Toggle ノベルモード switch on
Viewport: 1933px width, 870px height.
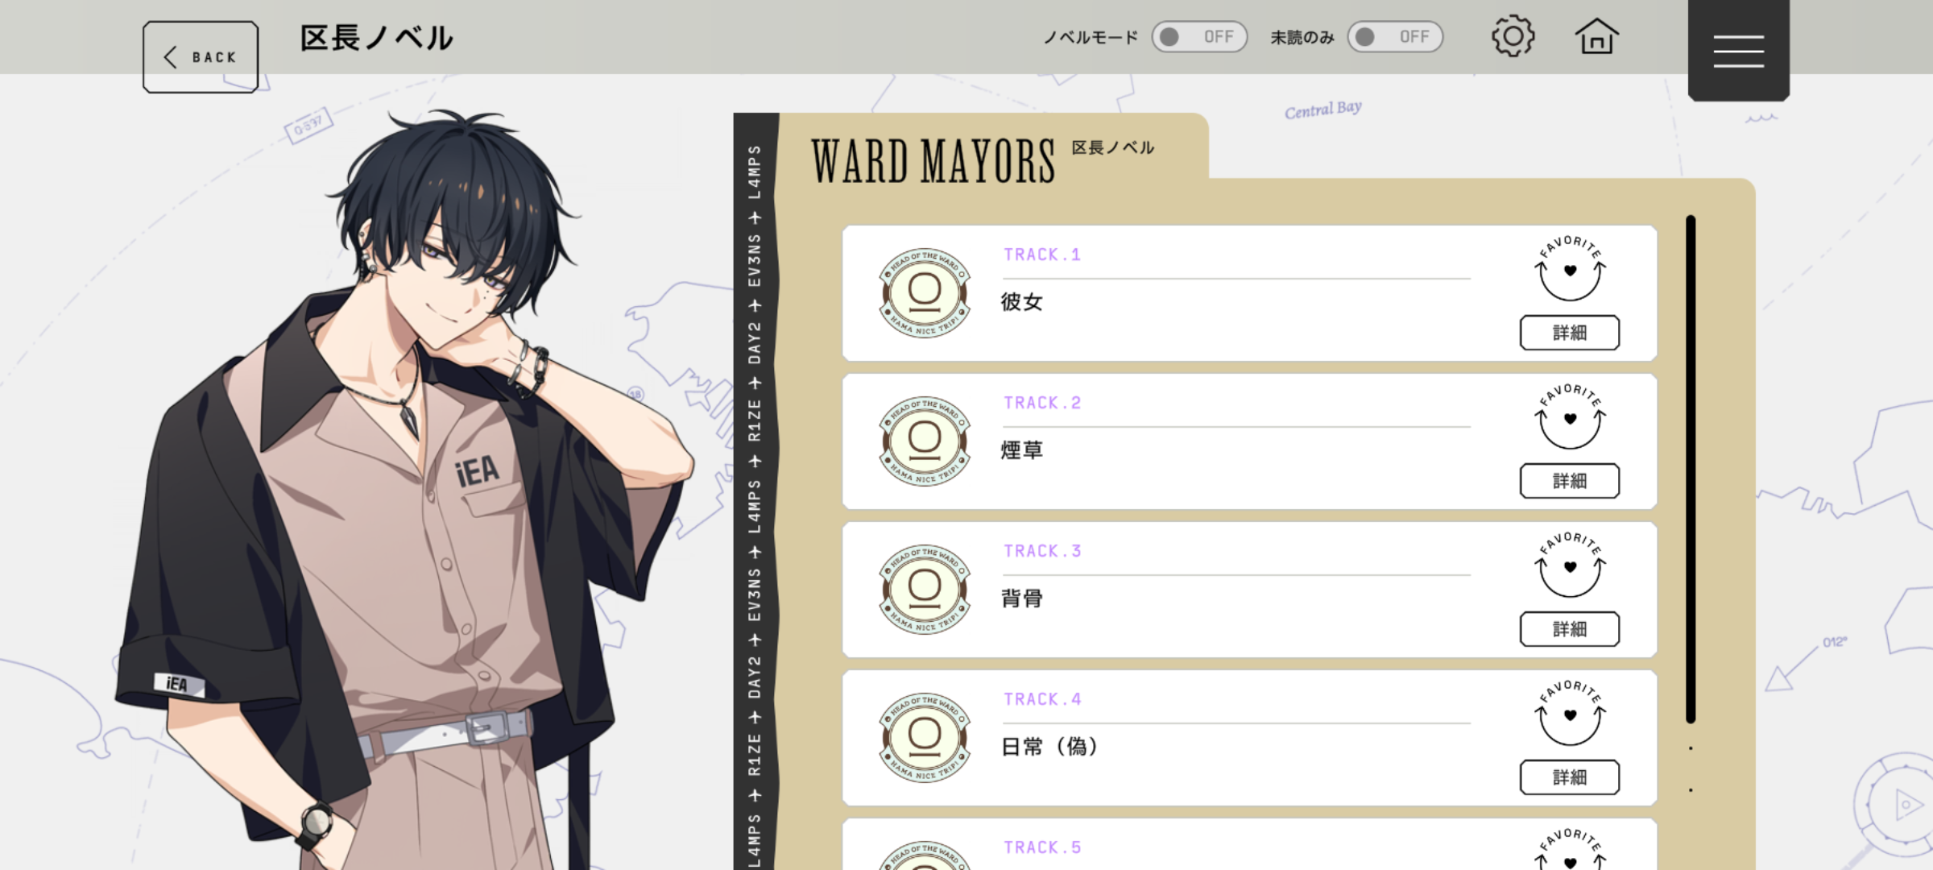(1199, 37)
